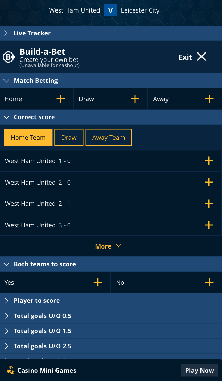Select the Draw filter in Correct score
Screen dimensions: 222x381
(x=69, y=137)
